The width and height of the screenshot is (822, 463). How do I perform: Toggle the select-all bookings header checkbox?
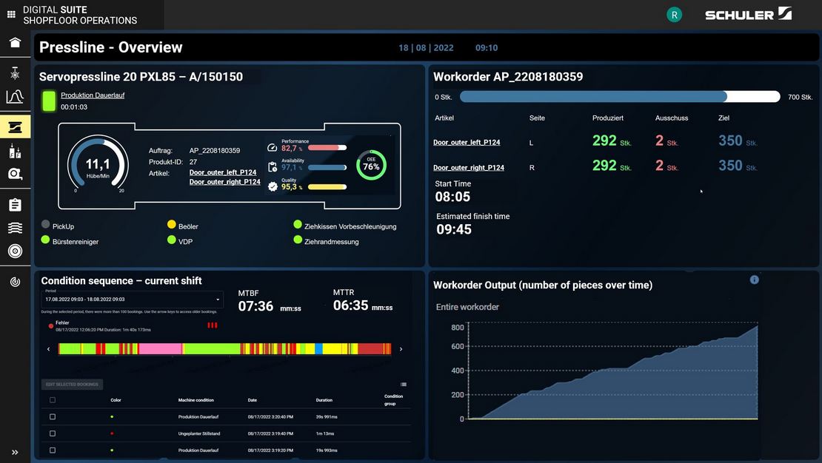(53, 400)
